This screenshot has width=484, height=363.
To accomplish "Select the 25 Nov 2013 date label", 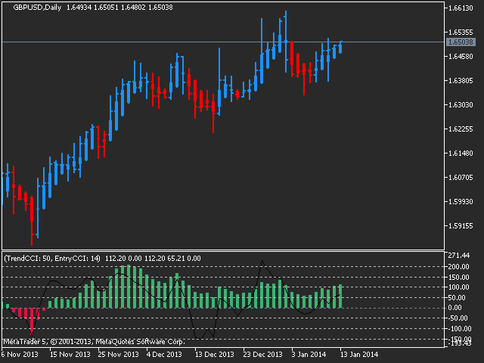I will [x=118, y=354].
